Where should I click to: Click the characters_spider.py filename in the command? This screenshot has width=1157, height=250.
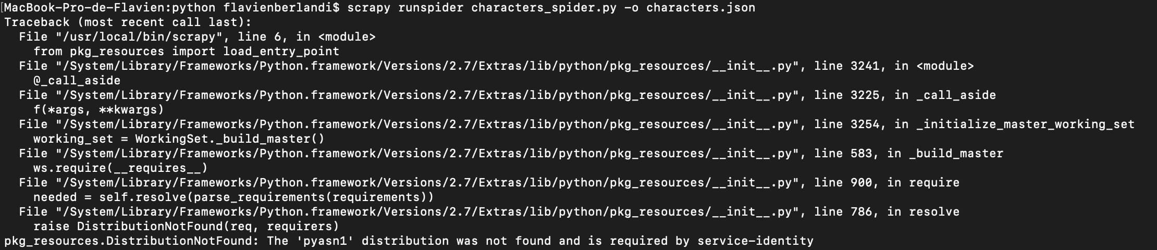[544, 8]
